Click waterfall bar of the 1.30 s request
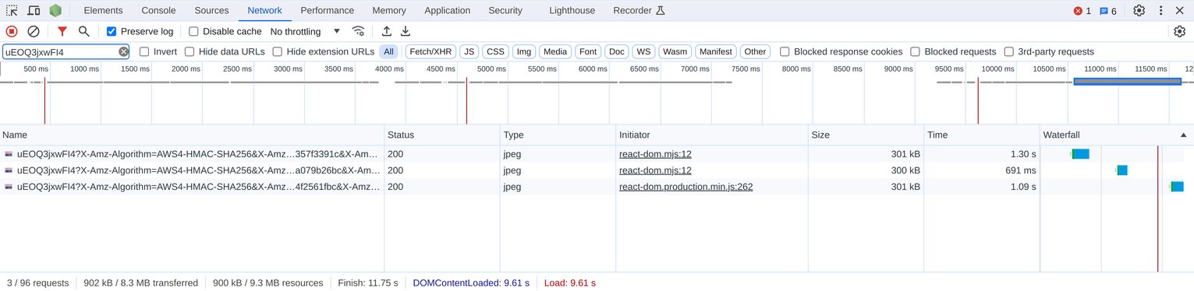1194x291 pixels. [x=1080, y=154]
